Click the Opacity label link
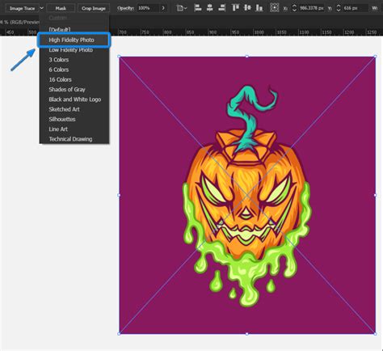 (x=125, y=8)
